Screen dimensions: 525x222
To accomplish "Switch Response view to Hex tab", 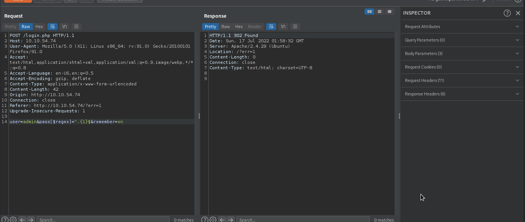I will click(239, 27).
